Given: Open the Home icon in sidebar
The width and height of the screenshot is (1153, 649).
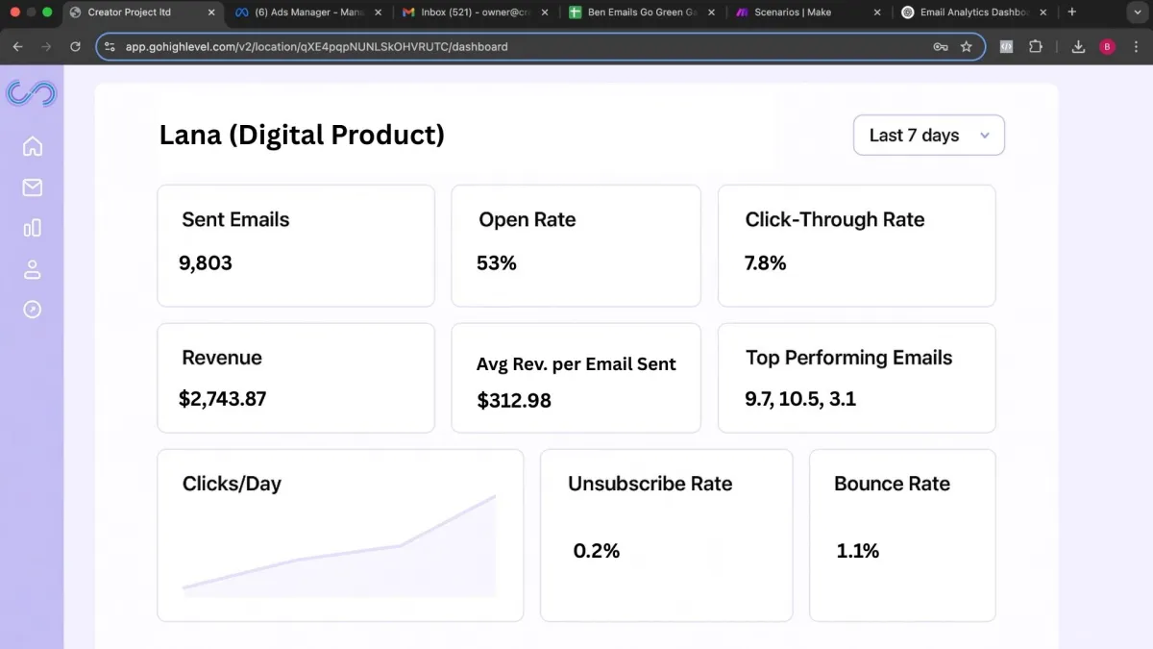Looking at the screenshot, I should click(33, 146).
